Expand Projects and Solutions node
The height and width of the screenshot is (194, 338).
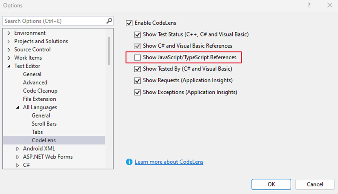[x=9, y=41]
